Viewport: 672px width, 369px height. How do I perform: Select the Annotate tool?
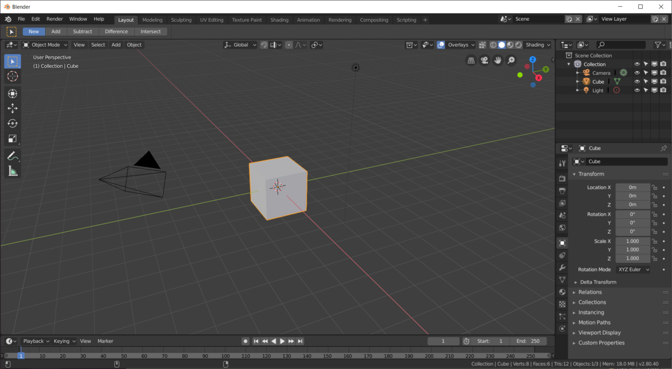pos(12,156)
